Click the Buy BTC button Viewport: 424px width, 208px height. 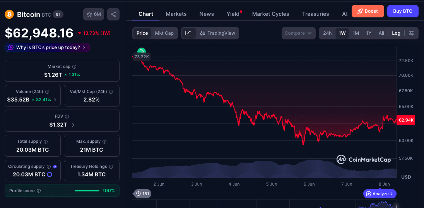point(403,11)
